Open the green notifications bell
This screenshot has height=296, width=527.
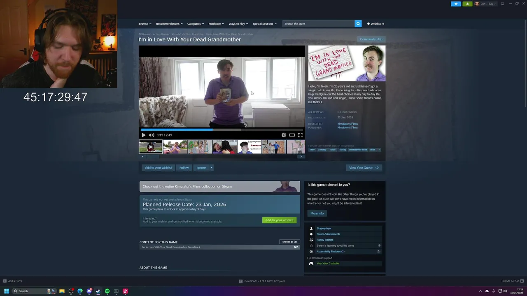coord(467,4)
